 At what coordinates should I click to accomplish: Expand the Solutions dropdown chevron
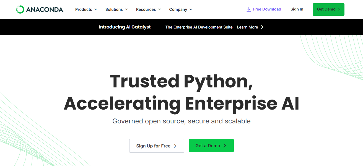pyautogui.click(x=126, y=9)
